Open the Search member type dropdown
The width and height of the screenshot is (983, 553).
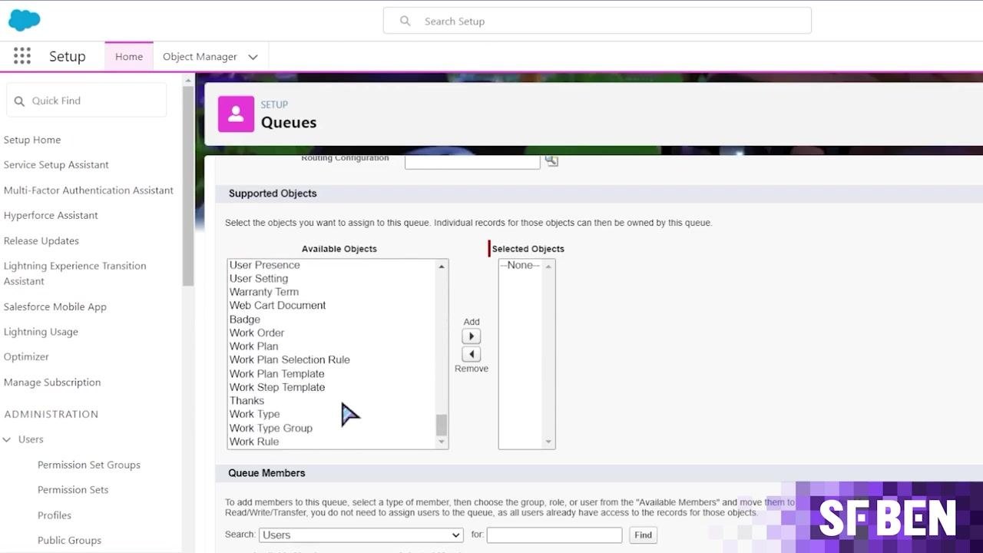tap(361, 535)
